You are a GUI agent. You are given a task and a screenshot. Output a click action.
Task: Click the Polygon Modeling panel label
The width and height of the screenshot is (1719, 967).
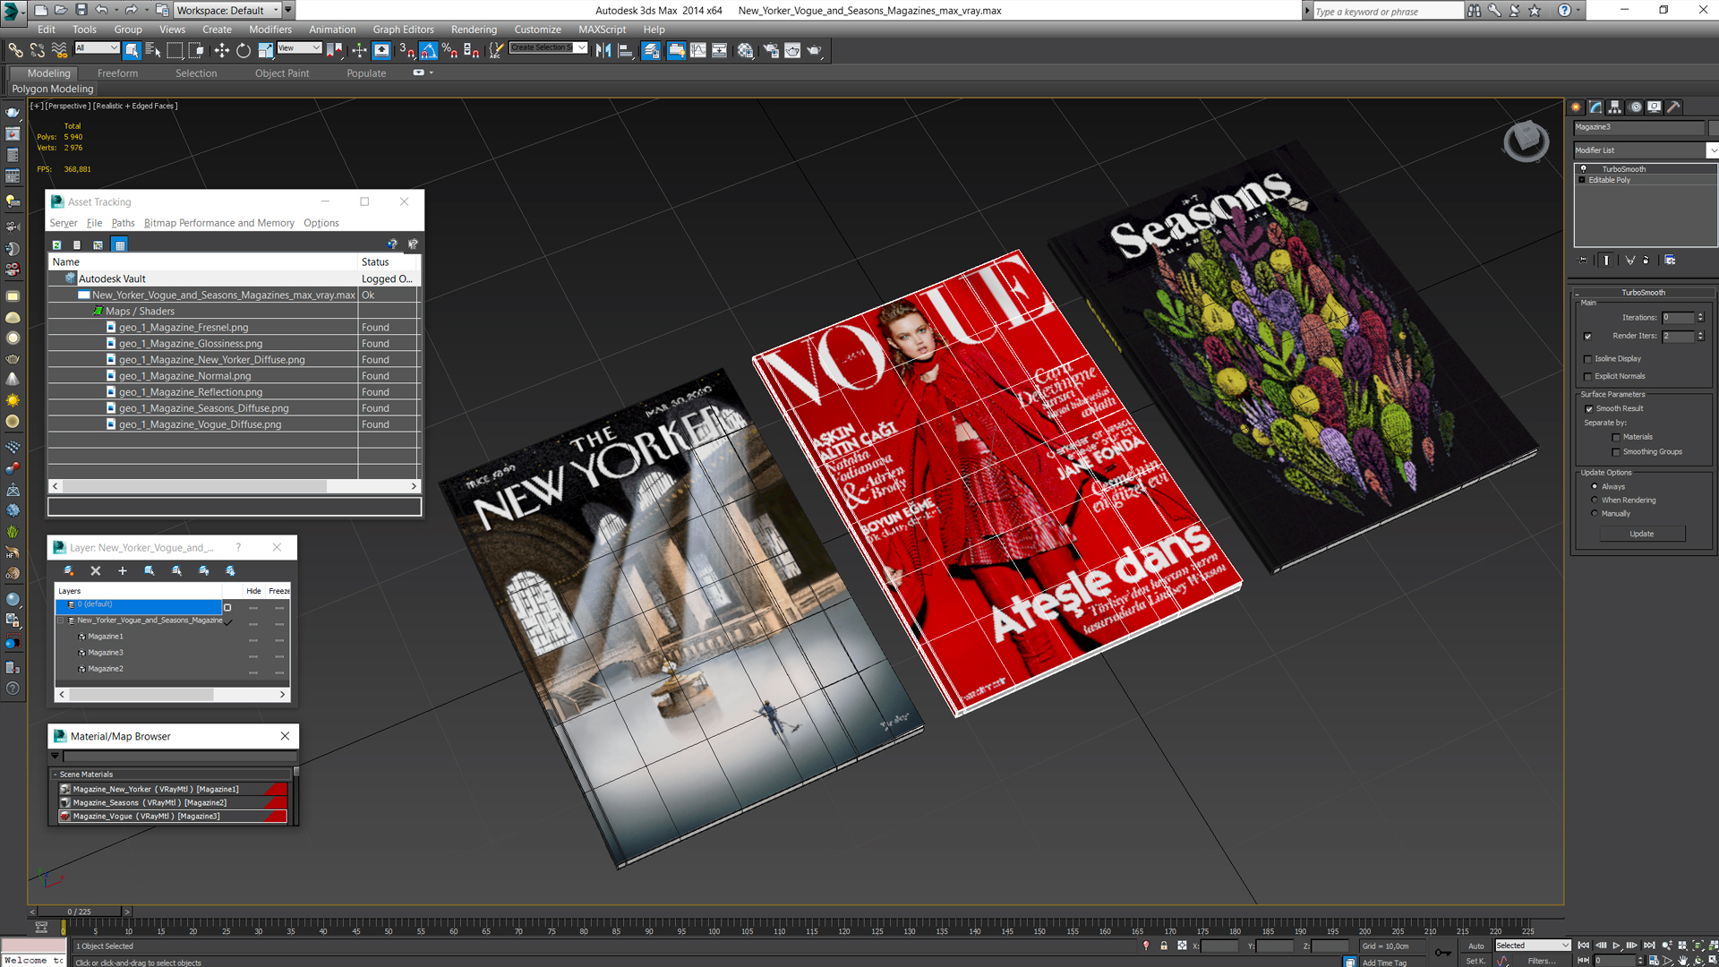coord(53,89)
